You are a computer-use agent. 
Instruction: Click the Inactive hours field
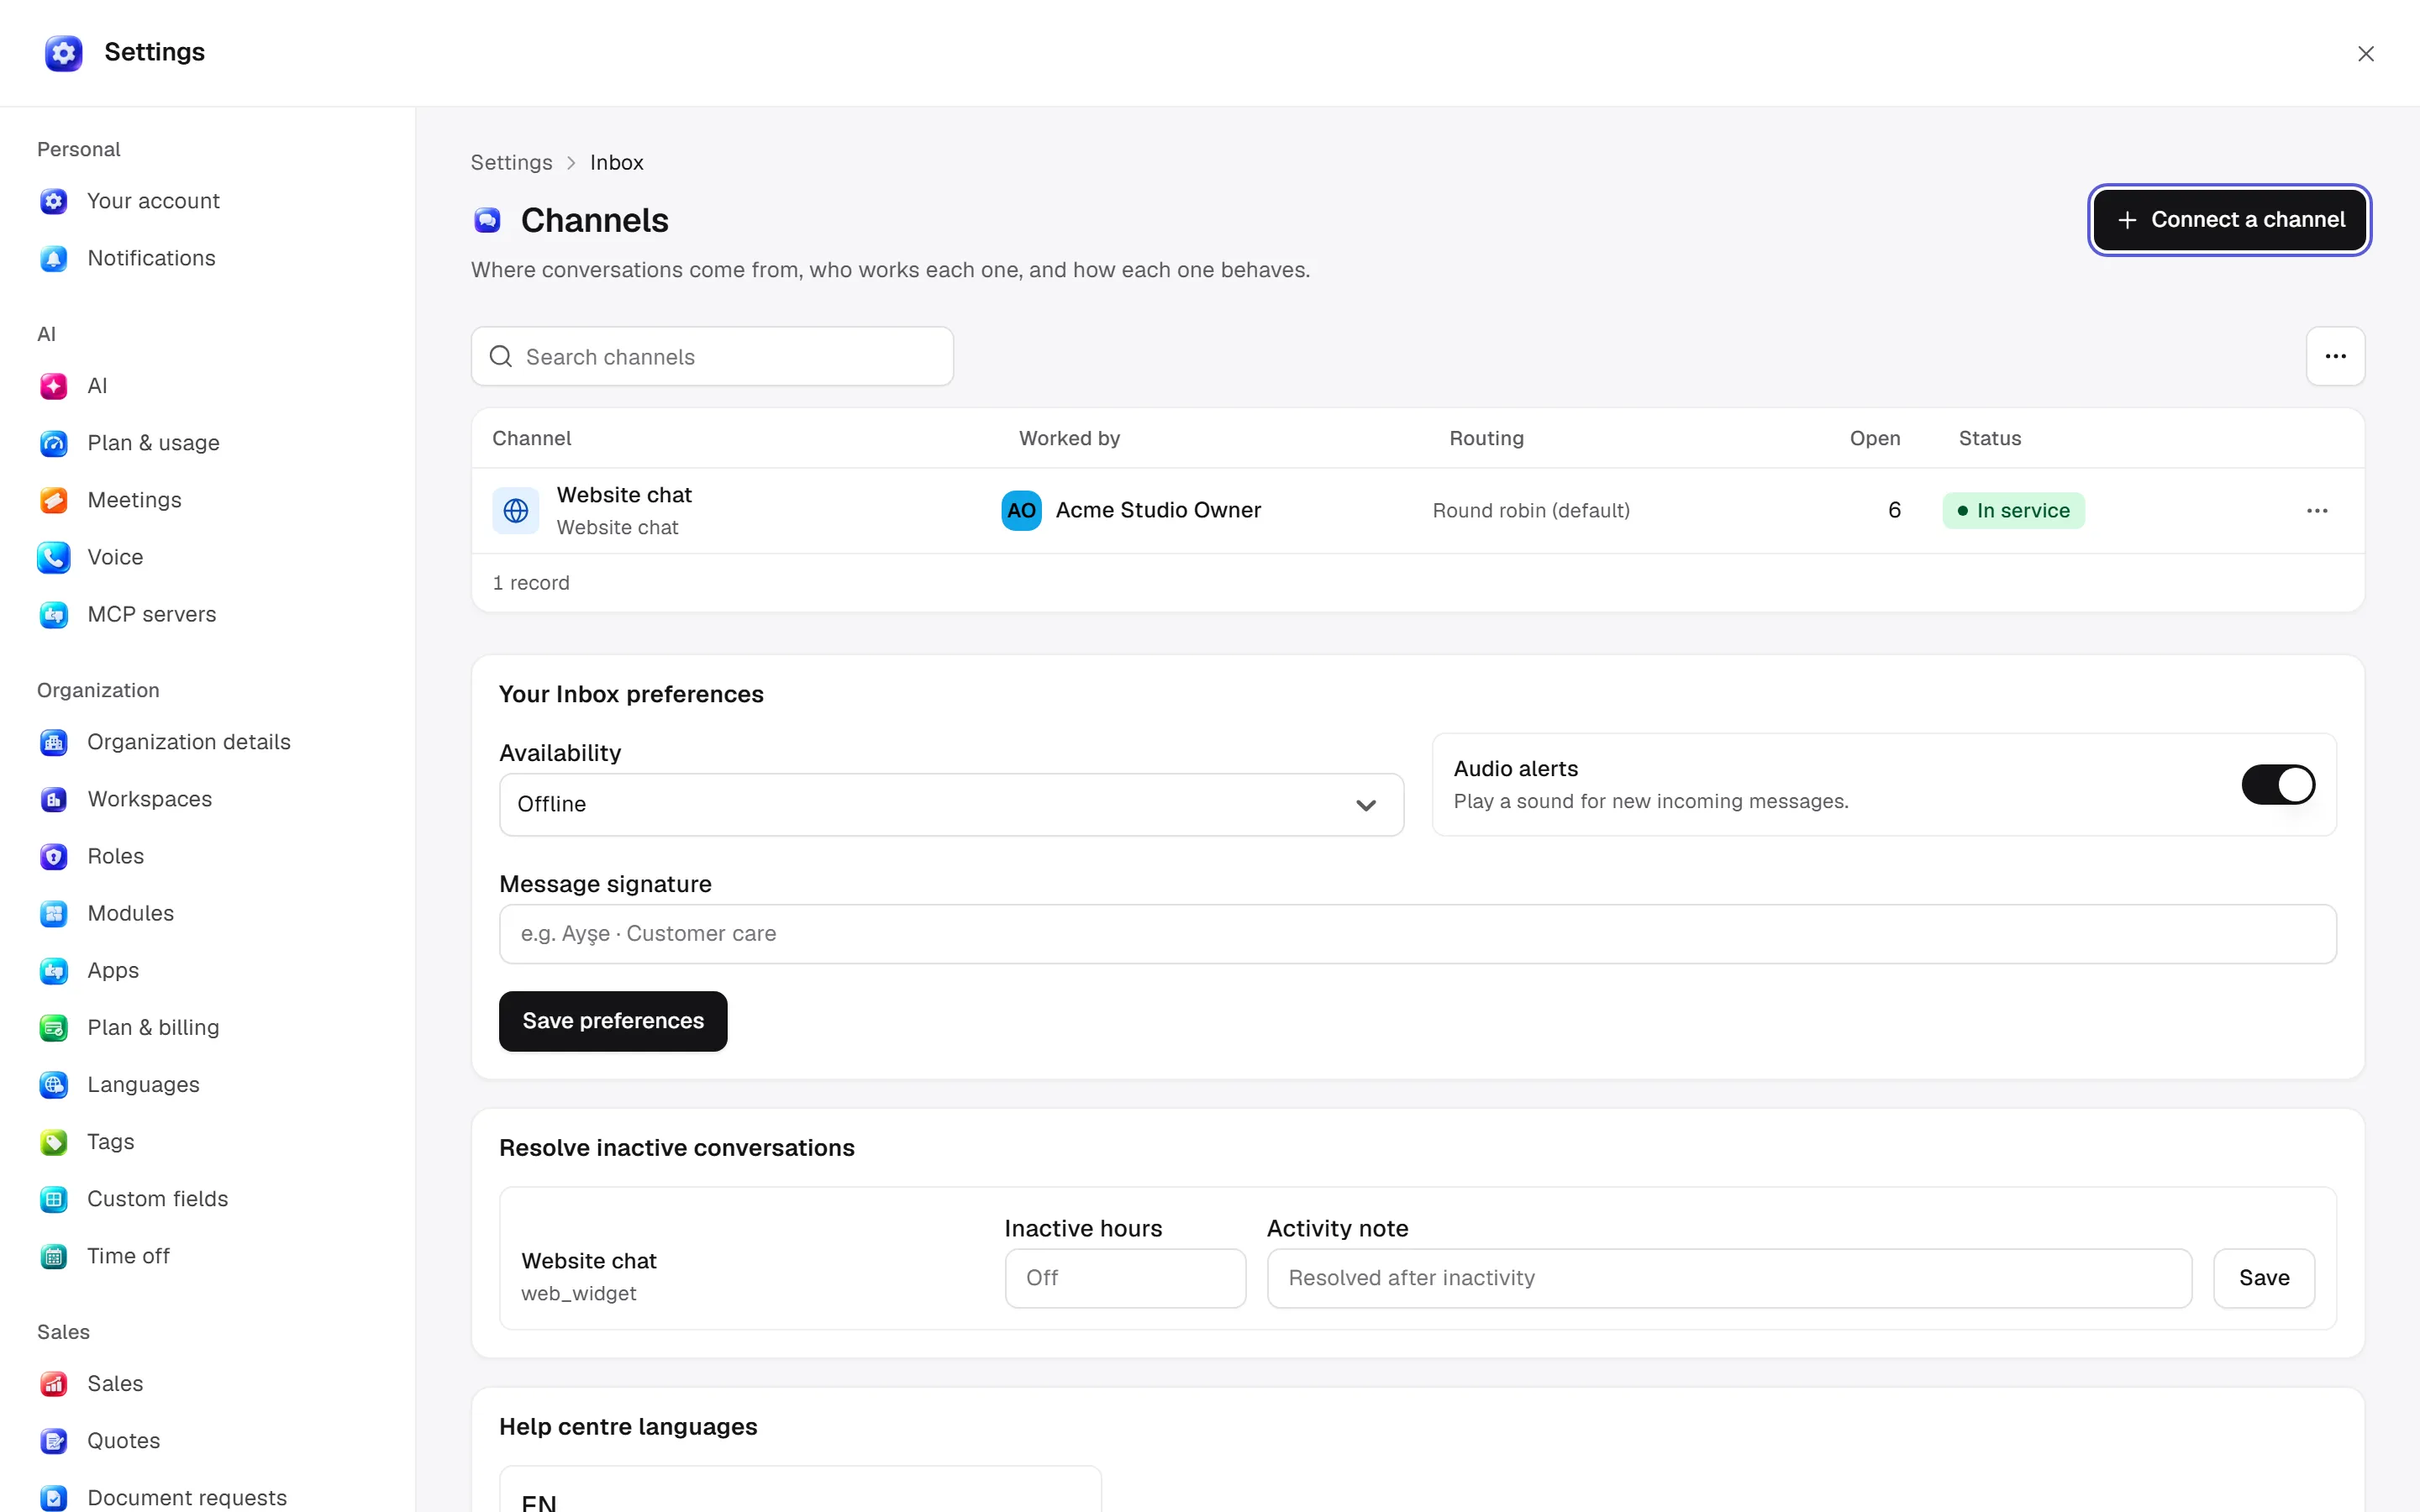(x=1125, y=1278)
